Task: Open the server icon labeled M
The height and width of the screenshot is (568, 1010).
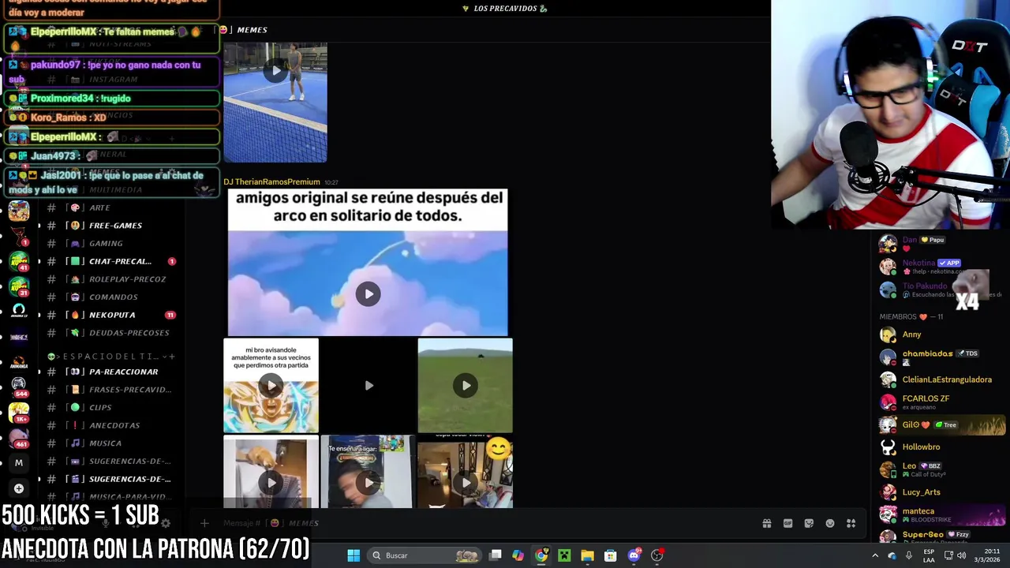Action: point(19,463)
